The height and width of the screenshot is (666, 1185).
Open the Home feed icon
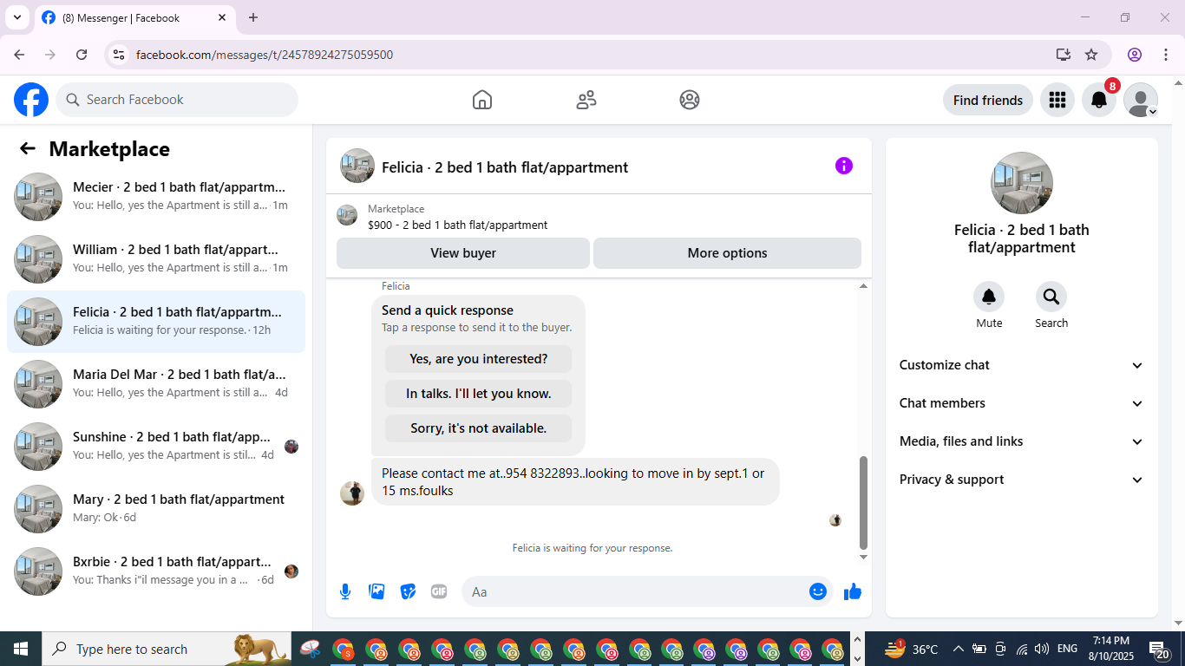pyautogui.click(x=482, y=100)
